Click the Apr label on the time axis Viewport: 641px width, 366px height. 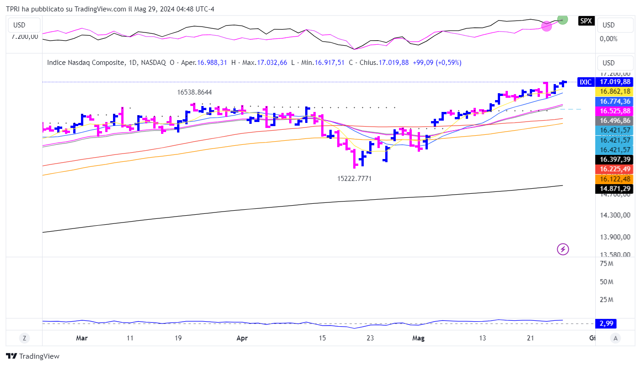click(x=242, y=338)
